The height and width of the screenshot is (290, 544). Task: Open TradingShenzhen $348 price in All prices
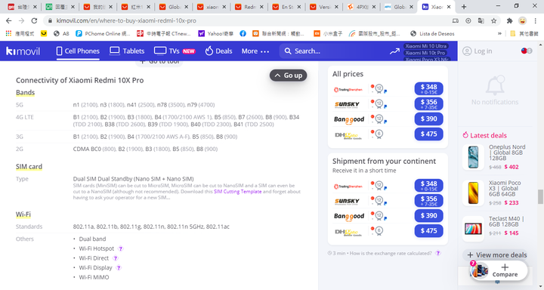pyautogui.click(x=429, y=89)
